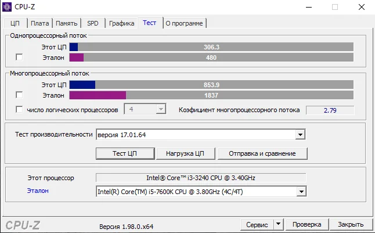Open the ЦП tab
The height and width of the screenshot is (233, 375).
[x=15, y=23]
